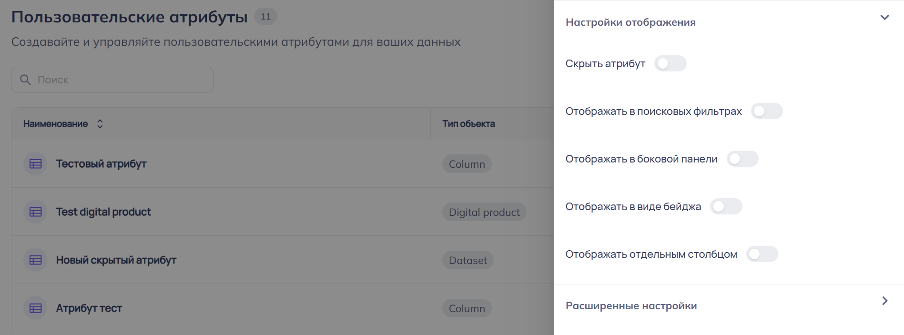Click the icon beside Новый скрытый атрибут
The image size is (904, 335).
[36, 260]
